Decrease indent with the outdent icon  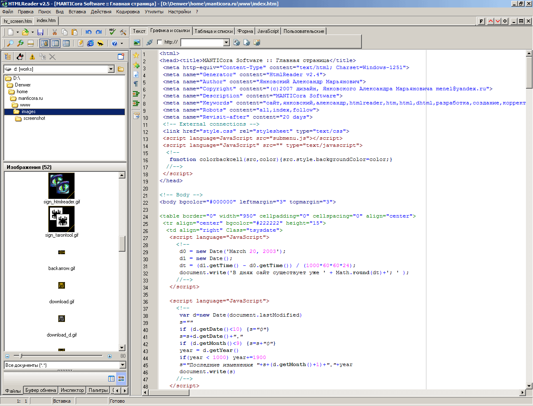click(136, 104)
